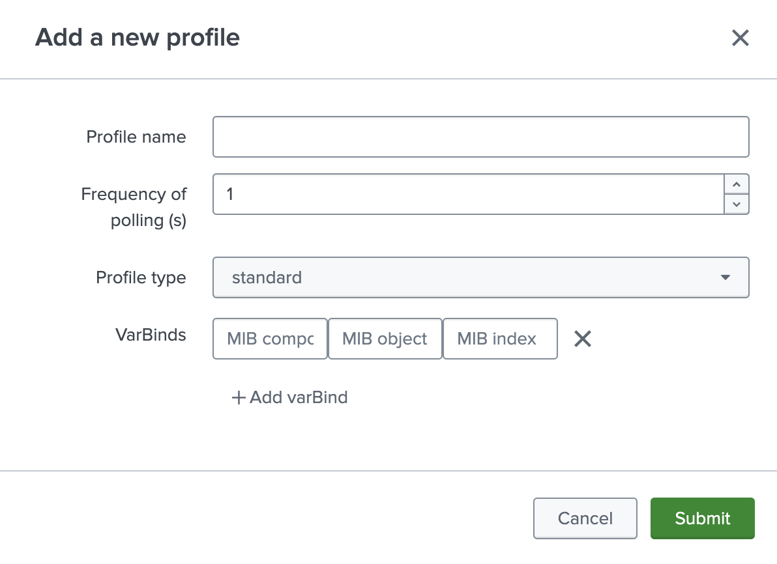Click the down arrow on polling frequency
This screenshot has width=777, height=564.
tap(737, 204)
